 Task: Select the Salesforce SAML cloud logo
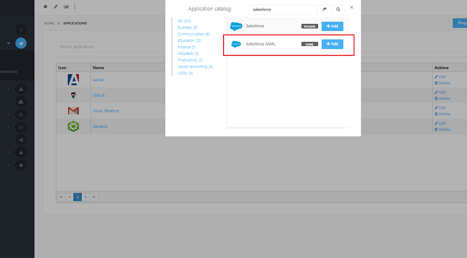[x=236, y=44]
